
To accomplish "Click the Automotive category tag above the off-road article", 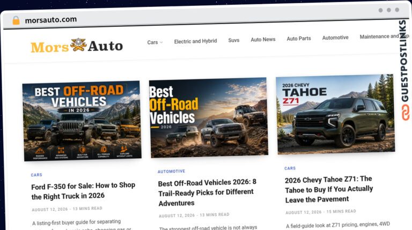I will click(x=171, y=172).
